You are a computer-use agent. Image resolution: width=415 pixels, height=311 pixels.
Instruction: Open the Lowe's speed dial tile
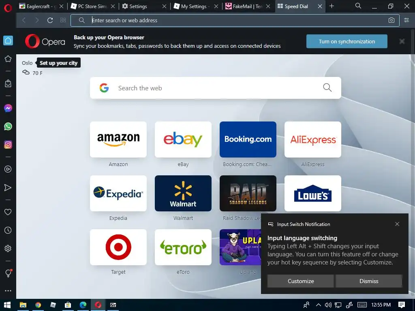pos(313,193)
